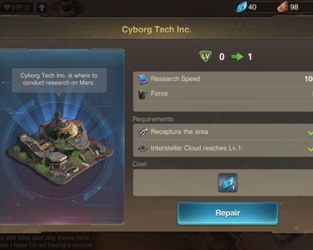Tap the building description speech bubble
Viewport: 313px width, 250px height.
click(59, 80)
